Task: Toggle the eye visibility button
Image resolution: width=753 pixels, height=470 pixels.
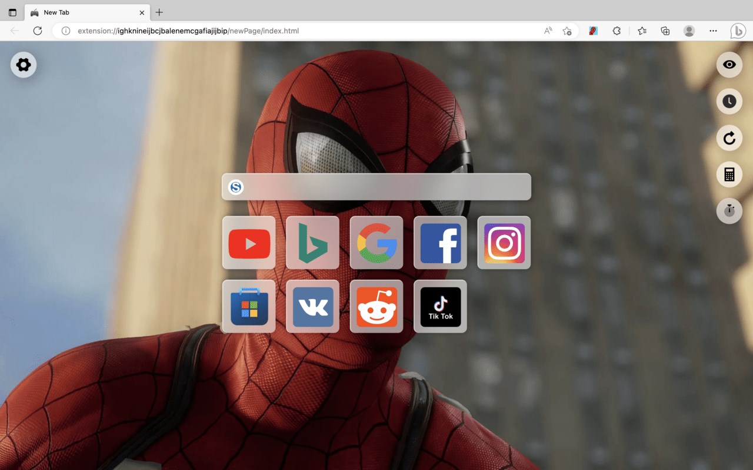Action: (729, 65)
